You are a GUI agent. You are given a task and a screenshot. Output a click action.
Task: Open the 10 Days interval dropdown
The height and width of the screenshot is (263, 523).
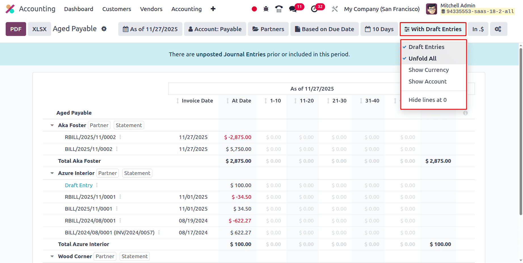click(379, 29)
